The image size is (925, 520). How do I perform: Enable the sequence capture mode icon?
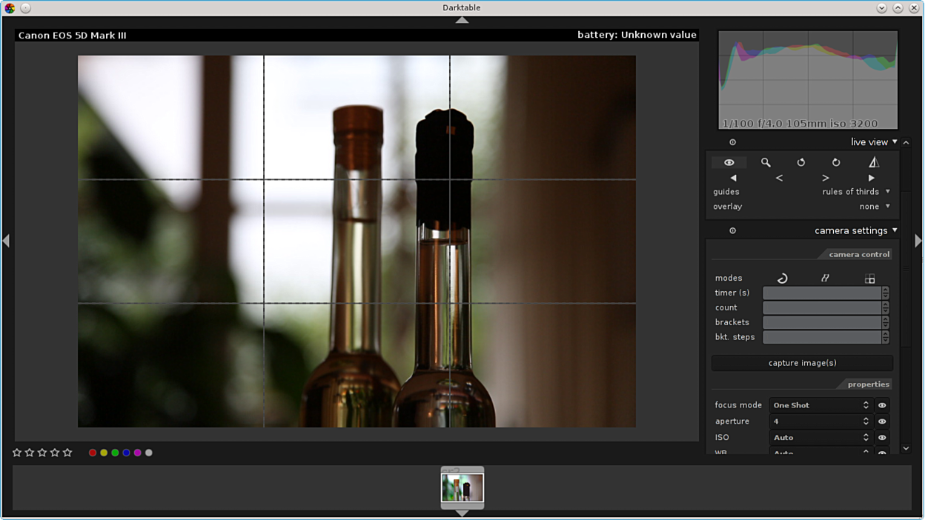pos(825,279)
